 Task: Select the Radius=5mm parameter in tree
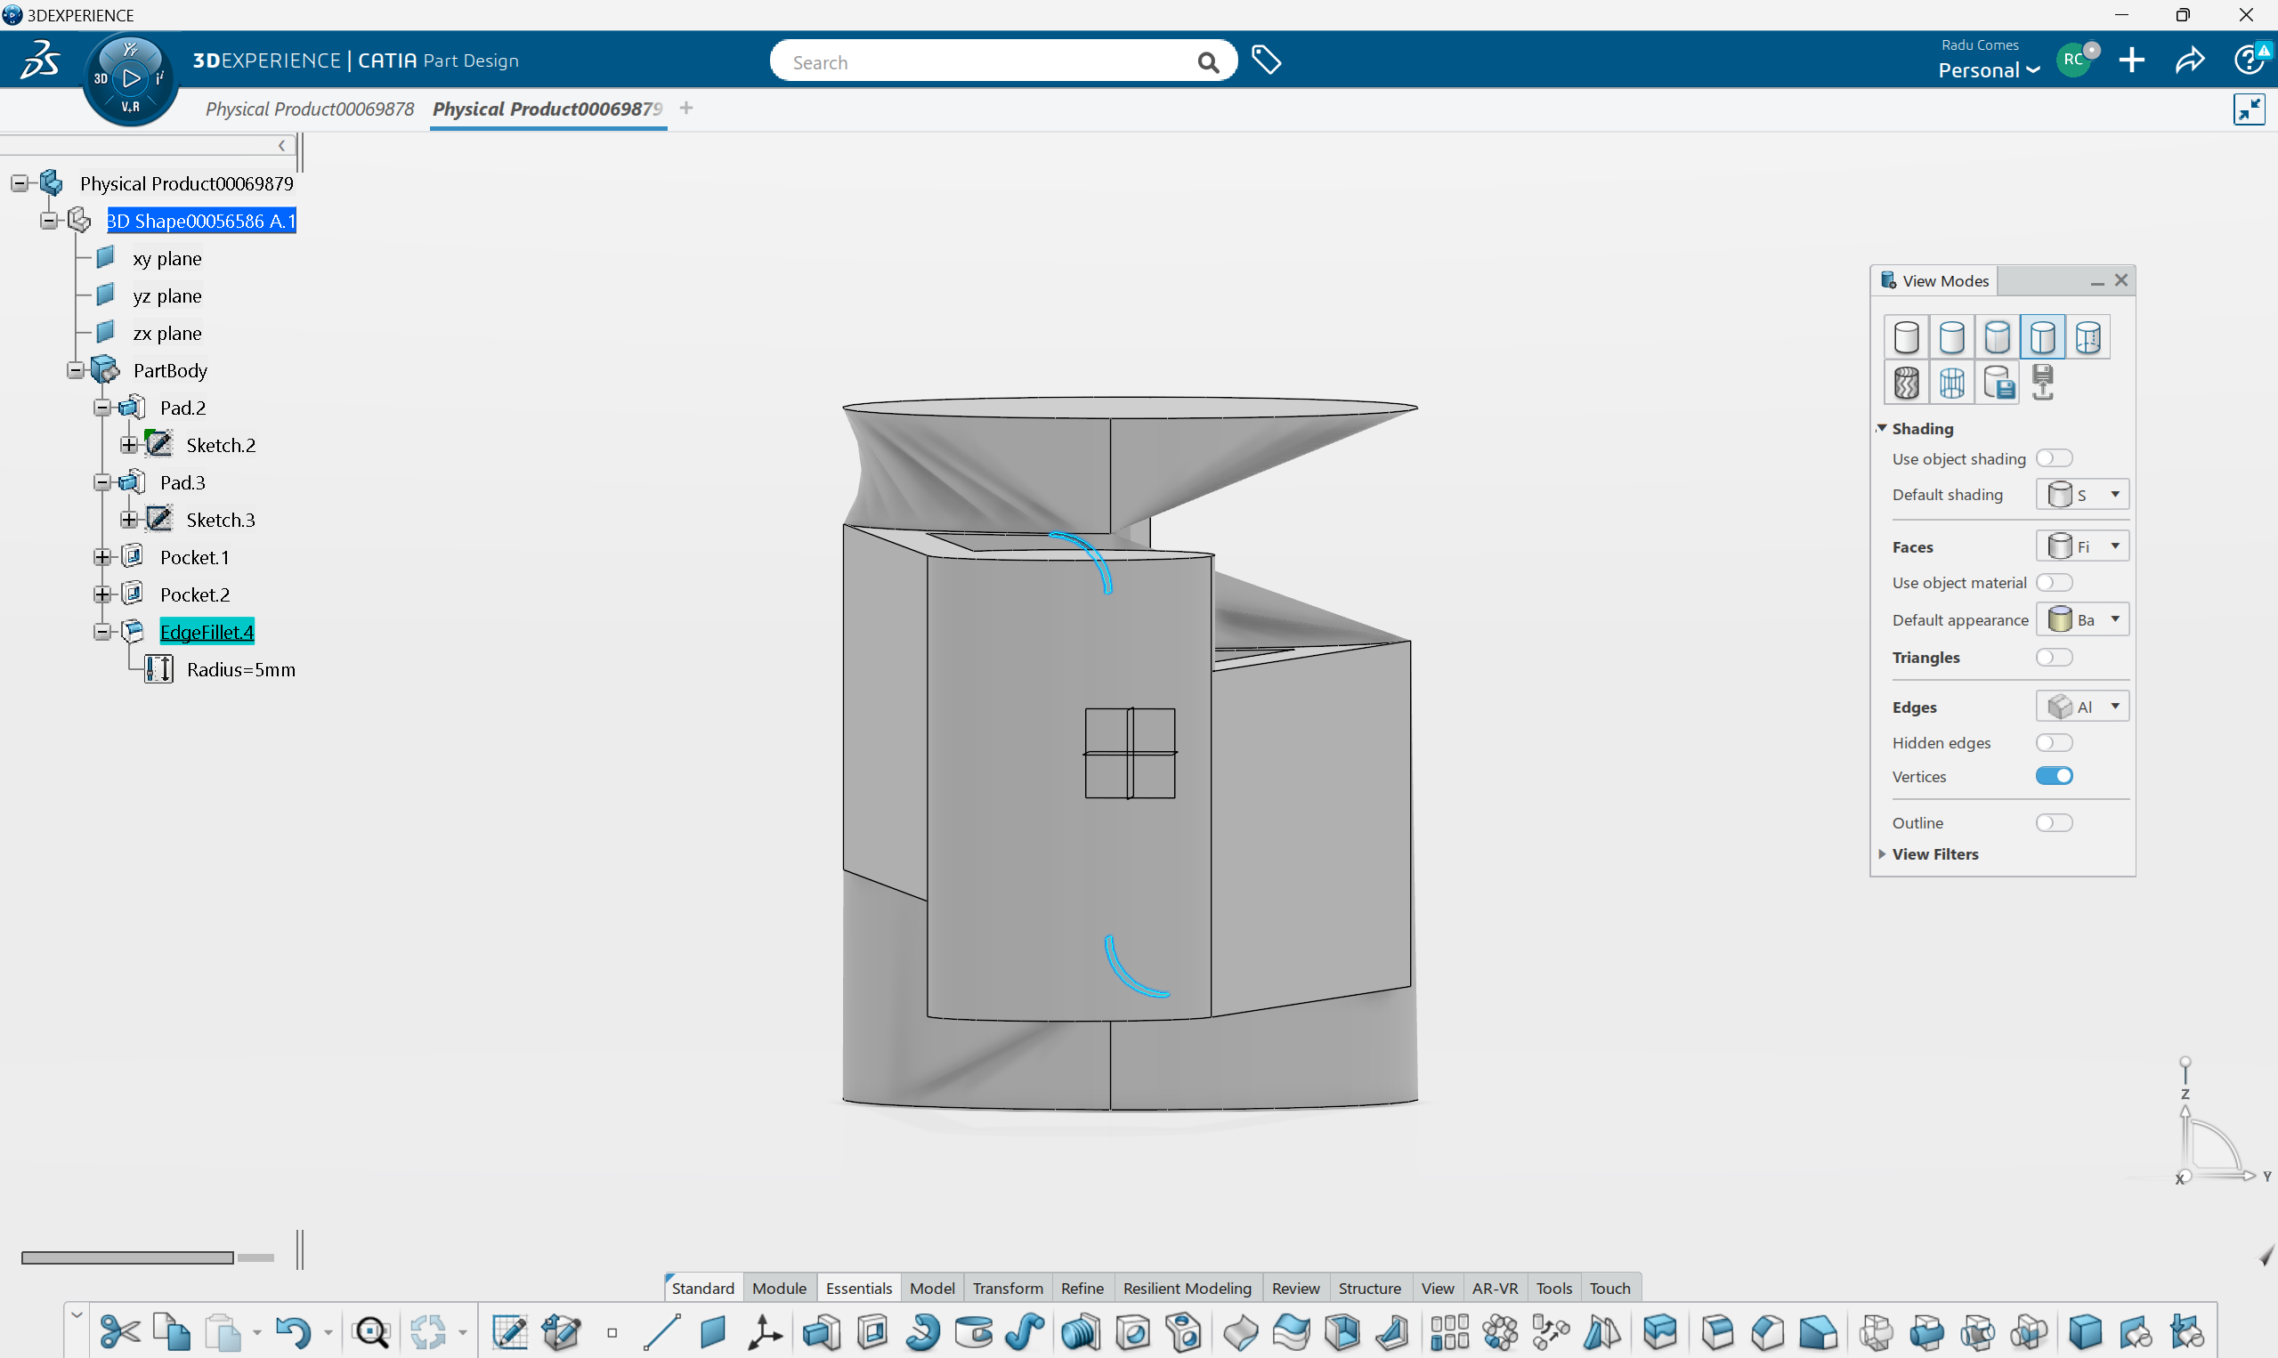click(239, 669)
